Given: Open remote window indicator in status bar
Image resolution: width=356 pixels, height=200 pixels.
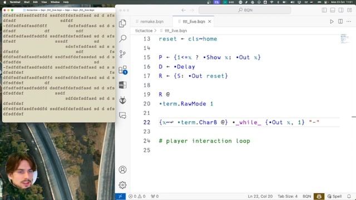Looking at the screenshot, I should point(120,196).
